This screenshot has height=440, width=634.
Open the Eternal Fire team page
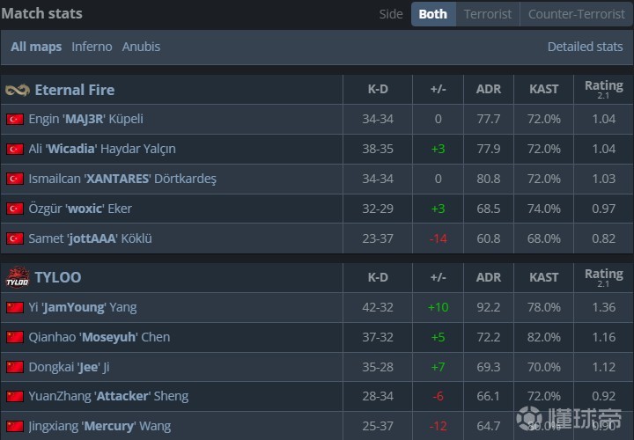[x=74, y=90]
